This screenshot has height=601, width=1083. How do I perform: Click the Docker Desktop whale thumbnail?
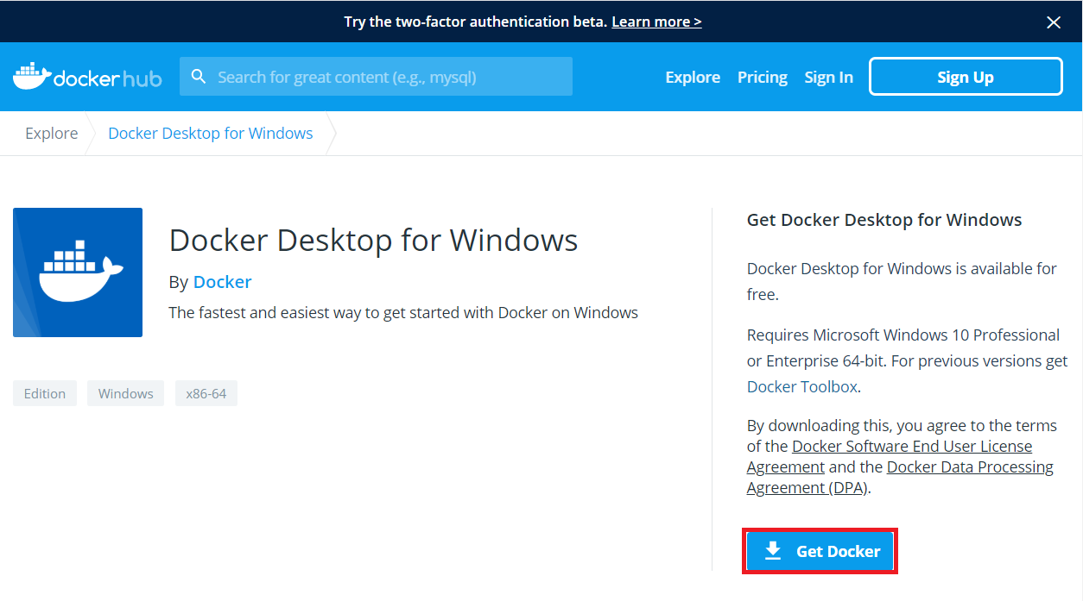coord(78,272)
